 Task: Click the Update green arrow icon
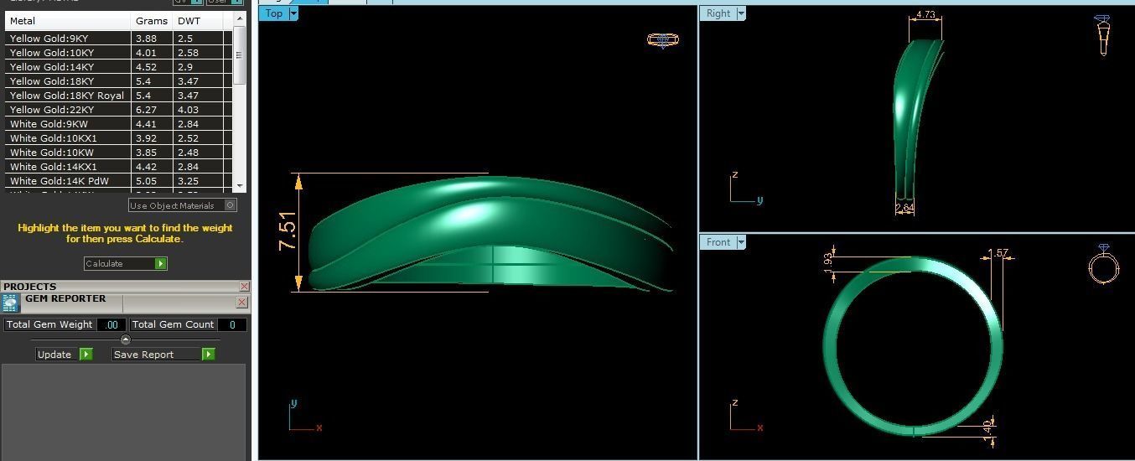(x=86, y=355)
